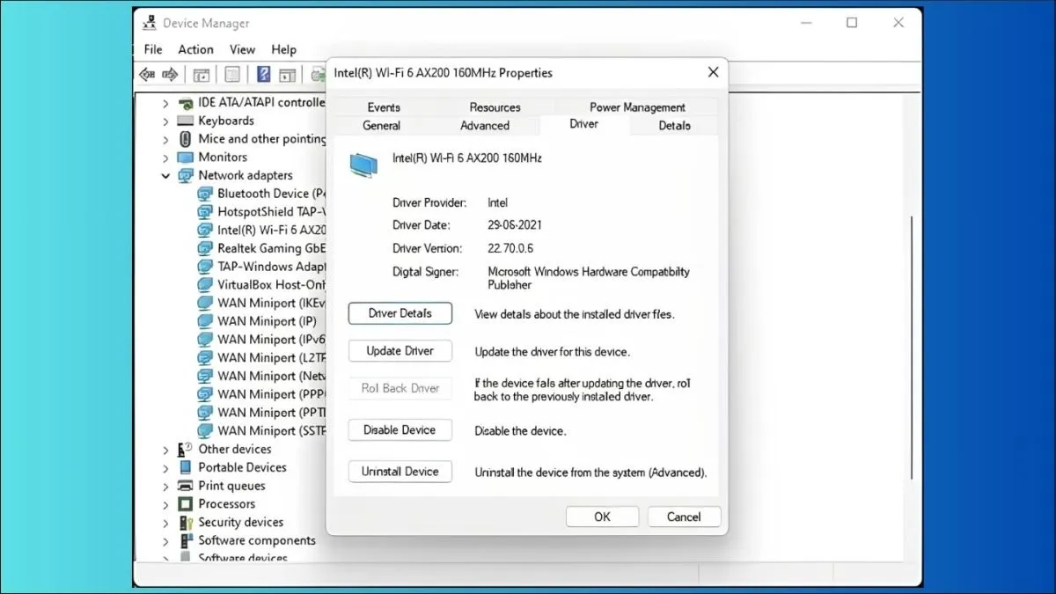Click the Print queues printer icon
The width and height of the screenshot is (1056, 594).
pos(185,486)
